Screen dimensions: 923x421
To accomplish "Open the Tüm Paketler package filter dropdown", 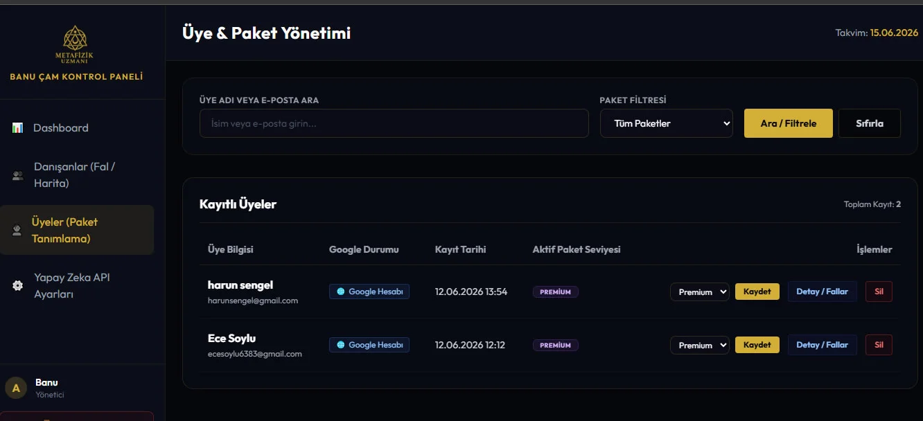I will coord(667,123).
